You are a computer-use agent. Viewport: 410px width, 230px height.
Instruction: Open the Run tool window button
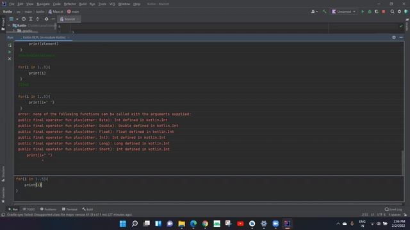pos(13,209)
